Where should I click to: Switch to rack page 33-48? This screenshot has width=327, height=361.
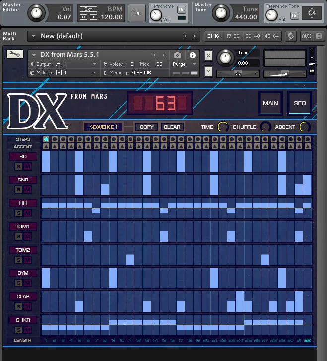(x=252, y=36)
